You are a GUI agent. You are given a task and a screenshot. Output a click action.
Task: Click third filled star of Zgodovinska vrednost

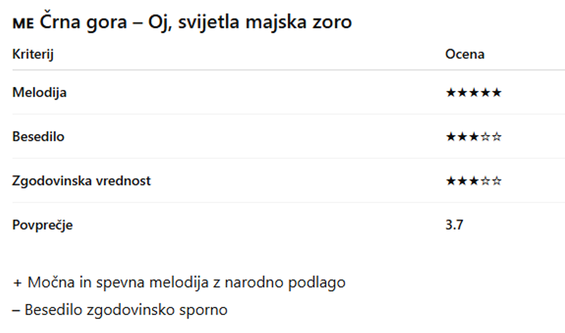[474, 181]
